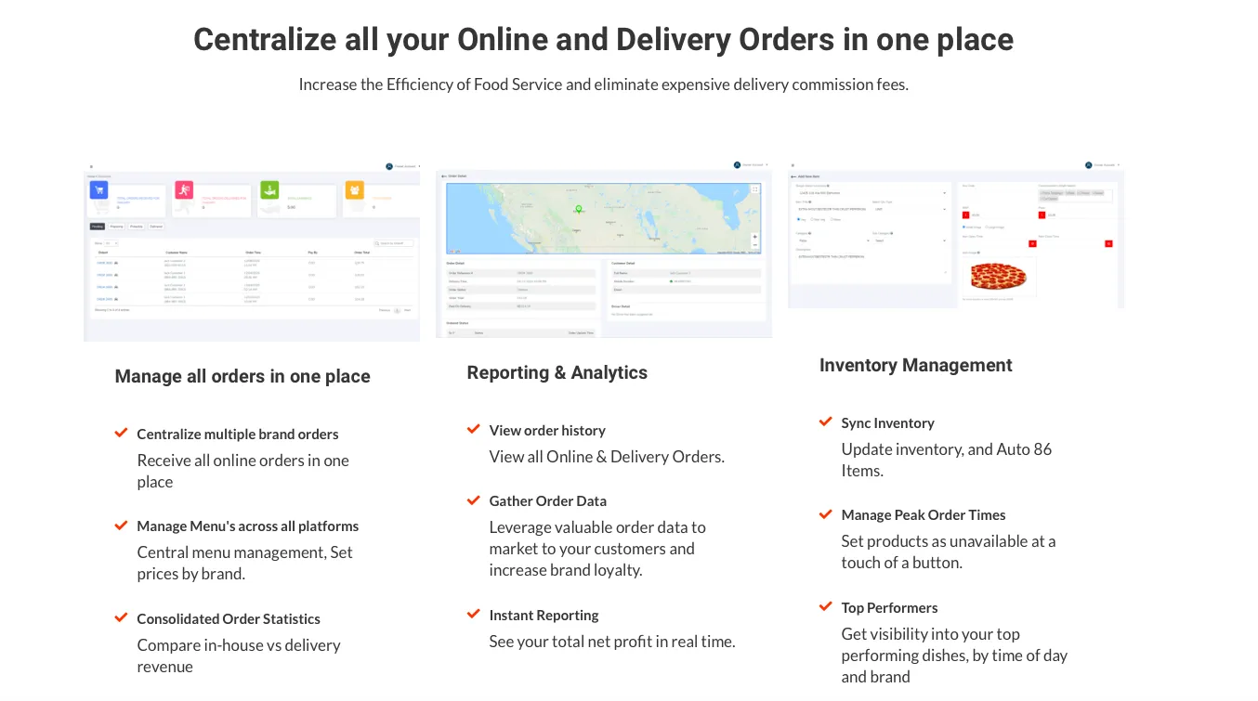The width and height of the screenshot is (1258, 701).
Task: Select 'Gather Order Data' feature title
Action: point(548,501)
